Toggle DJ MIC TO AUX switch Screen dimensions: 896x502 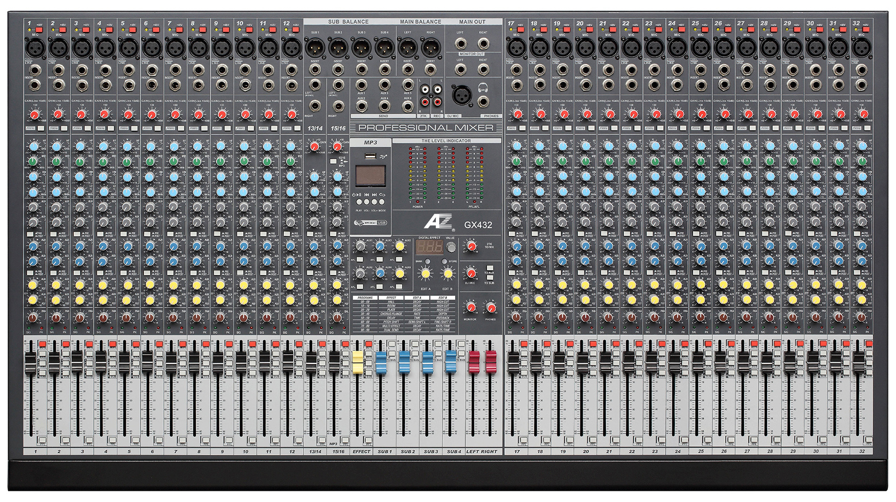490,267
